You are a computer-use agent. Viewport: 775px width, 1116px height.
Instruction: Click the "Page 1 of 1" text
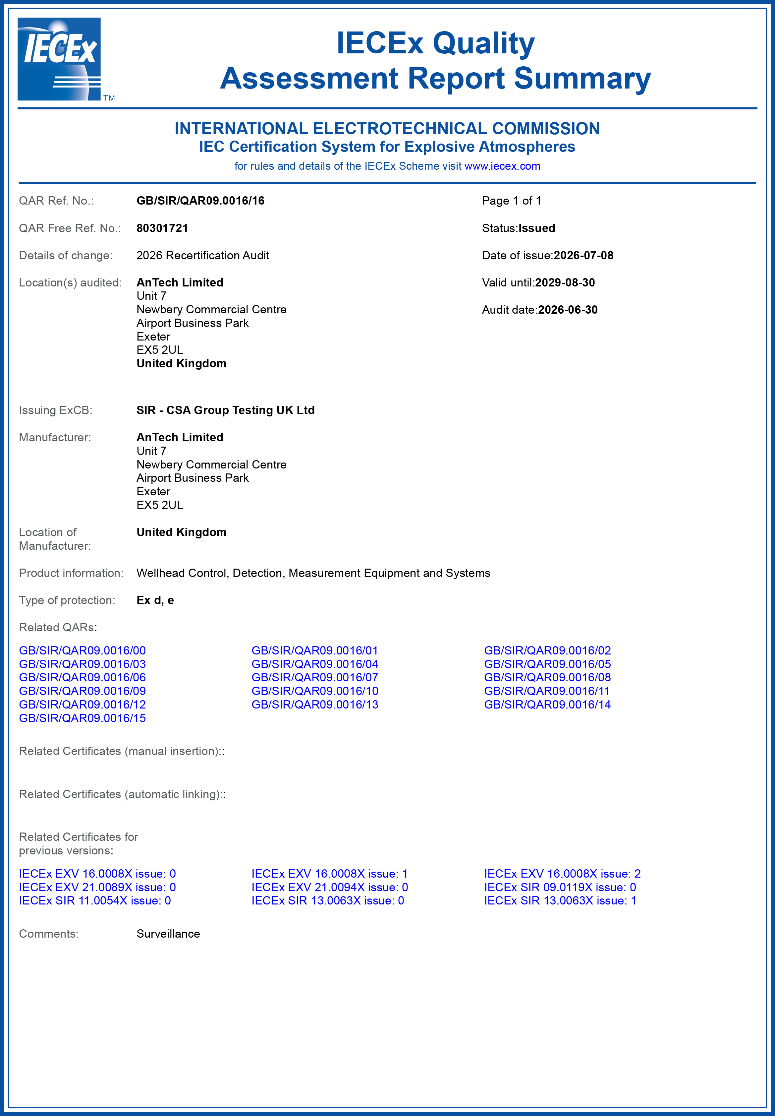(511, 201)
